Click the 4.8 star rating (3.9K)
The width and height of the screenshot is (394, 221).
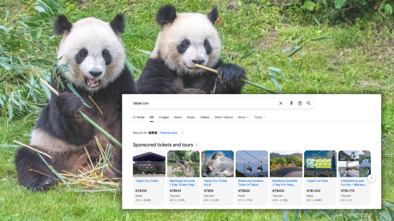314,200
